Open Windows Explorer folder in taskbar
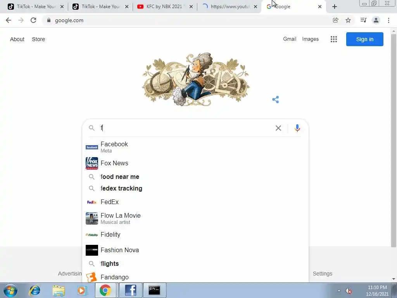The image size is (397, 298). [59, 290]
